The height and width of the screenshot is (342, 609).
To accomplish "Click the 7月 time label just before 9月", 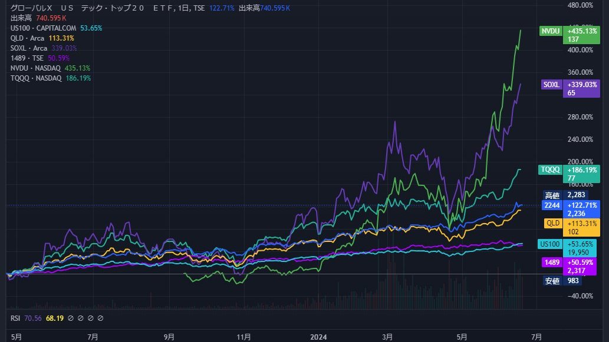I will 93,337.
